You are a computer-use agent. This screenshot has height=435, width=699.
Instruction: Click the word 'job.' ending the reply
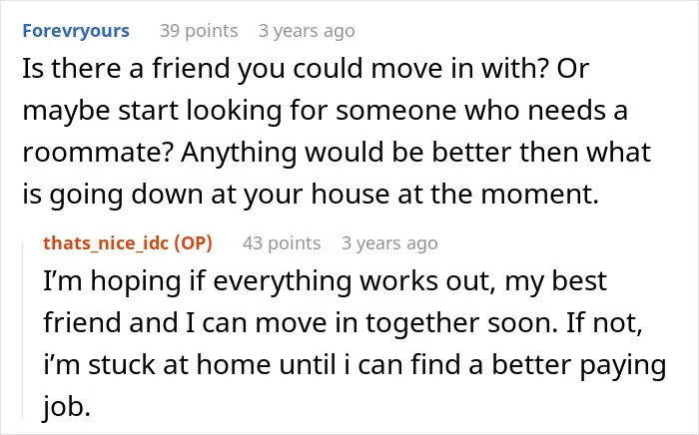(x=67, y=406)
